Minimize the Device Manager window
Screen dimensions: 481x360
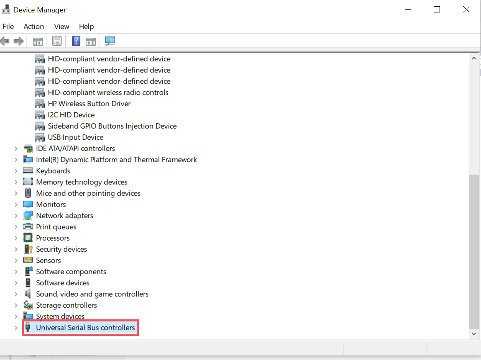click(408, 10)
